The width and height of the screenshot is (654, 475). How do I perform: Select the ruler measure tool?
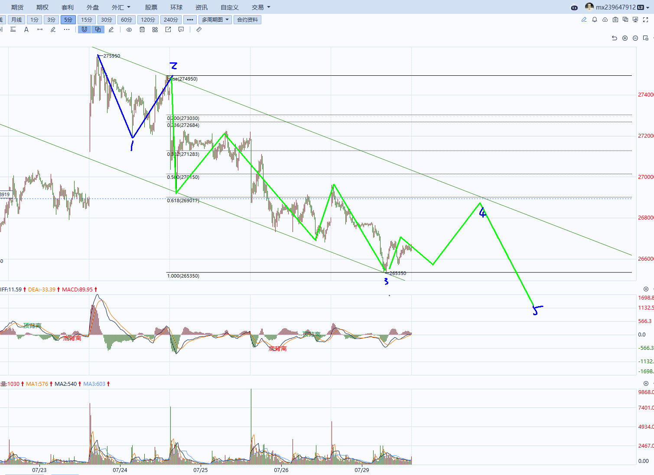point(199,29)
